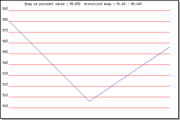180x120 pixels.
Task: Click the 55.65% value in title
Action: point(75,4)
